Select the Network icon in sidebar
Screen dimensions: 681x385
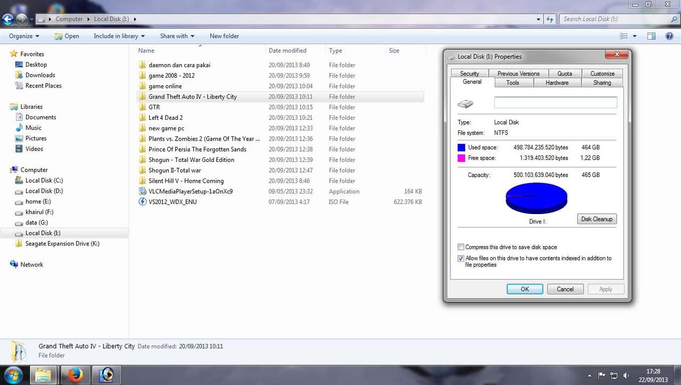pyautogui.click(x=14, y=265)
